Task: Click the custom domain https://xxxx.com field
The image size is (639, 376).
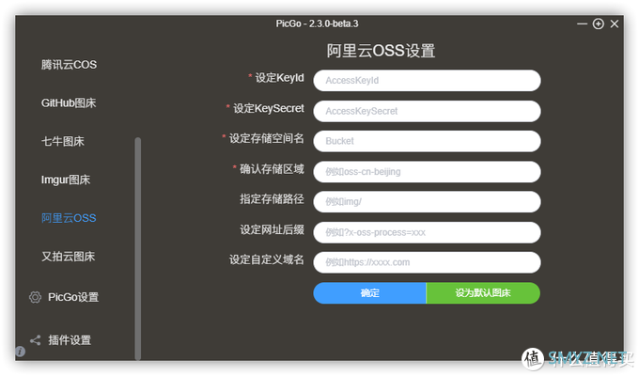Action: 427,262
